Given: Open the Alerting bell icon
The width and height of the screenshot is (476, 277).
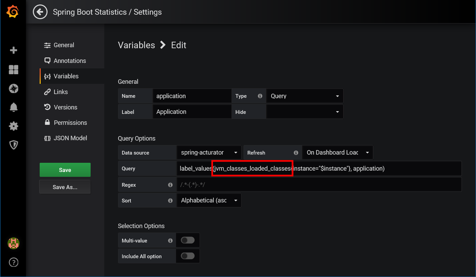Looking at the screenshot, I should pos(13,107).
